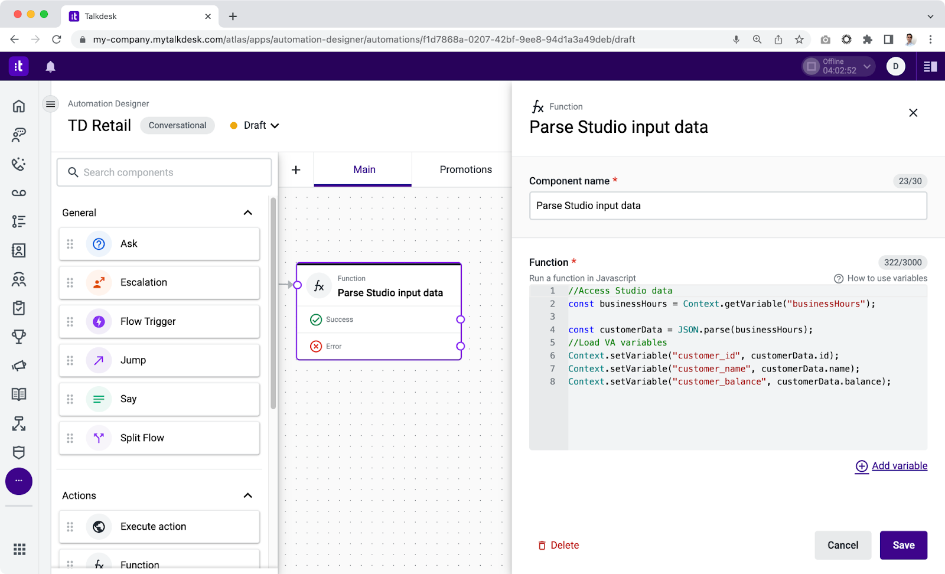The image size is (945, 574).
Task: Open the team people icon in the sidebar
Action: pos(19,279)
